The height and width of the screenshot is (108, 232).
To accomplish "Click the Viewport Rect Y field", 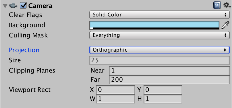I will 163,90.
